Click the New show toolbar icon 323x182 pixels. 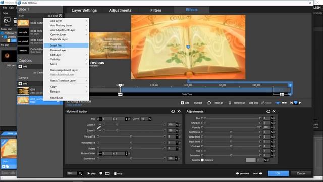[x=7, y=21]
